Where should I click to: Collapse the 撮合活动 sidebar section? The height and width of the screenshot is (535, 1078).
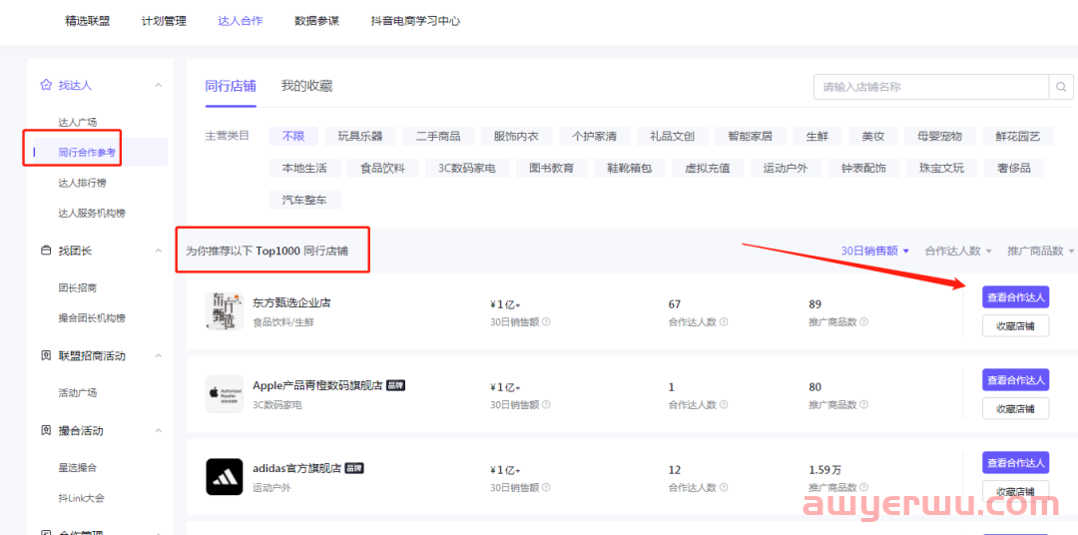coord(158,431)
